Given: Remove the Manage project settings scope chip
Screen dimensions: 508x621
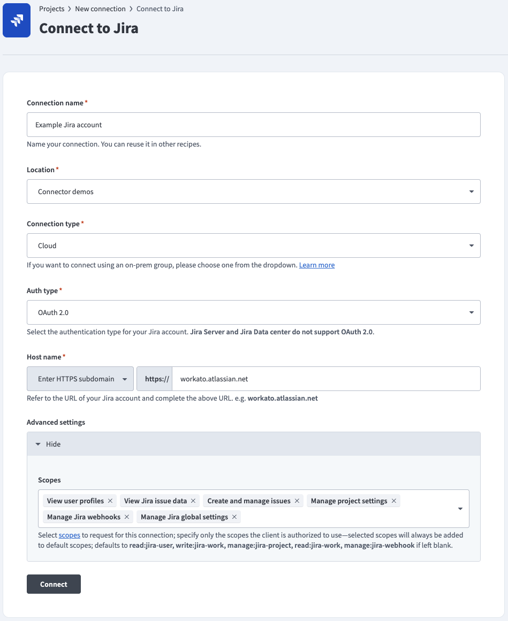Looking at the screenshot, I should pos(394,501).
